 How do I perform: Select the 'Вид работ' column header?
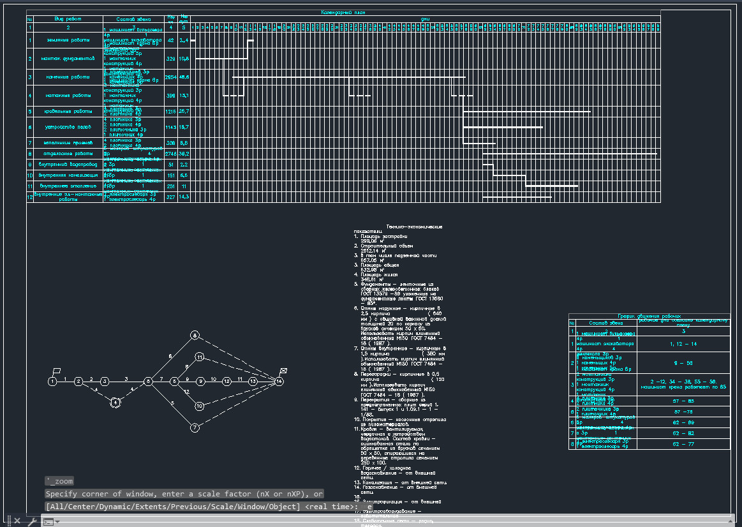coord(68,19)
